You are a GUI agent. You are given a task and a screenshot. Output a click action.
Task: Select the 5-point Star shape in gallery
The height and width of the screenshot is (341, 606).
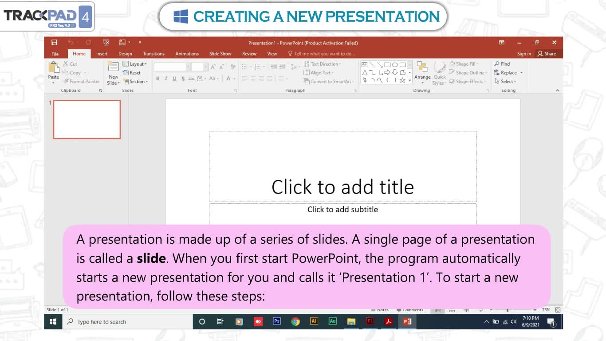pos(402,80)
